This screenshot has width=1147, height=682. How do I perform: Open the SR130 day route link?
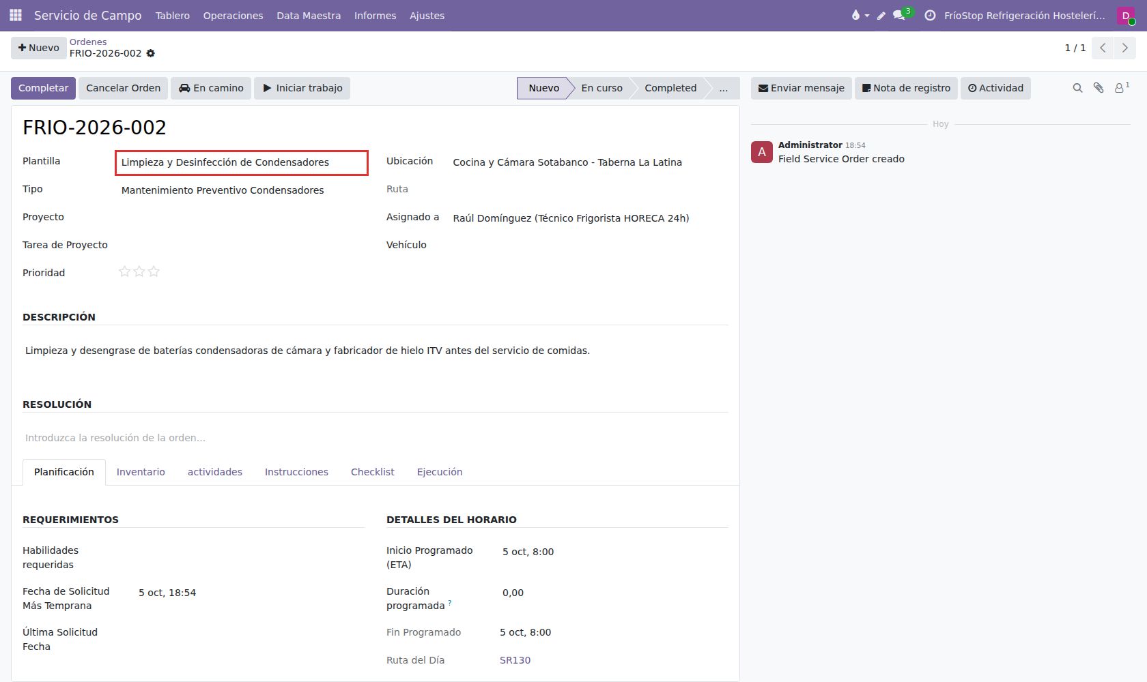tap(515, 660)
